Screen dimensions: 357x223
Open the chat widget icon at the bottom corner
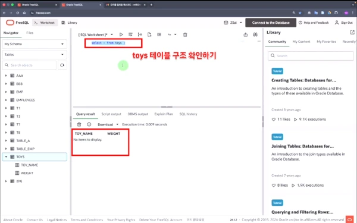349,219
